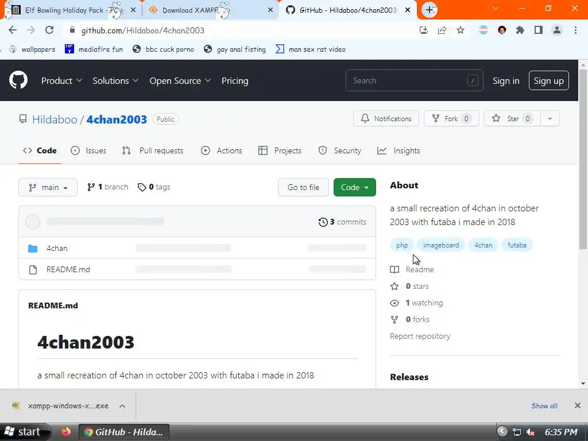Click the Sign up button
The width and height of the screenshot is (588, 441).
pos(548,80)
